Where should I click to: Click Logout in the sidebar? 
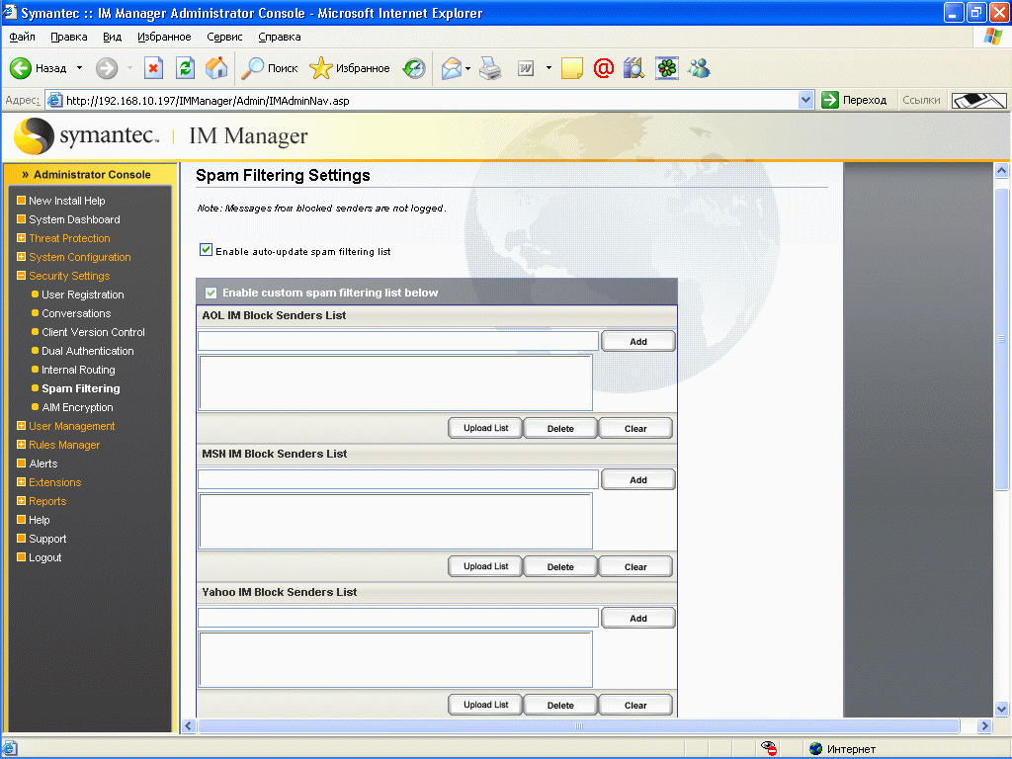pyautogui.click(x=44, y=557)
